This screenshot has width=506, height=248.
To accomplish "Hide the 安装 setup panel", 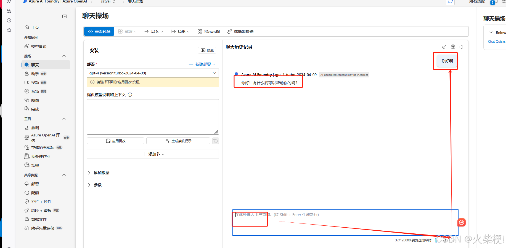I will coord(207,50).
